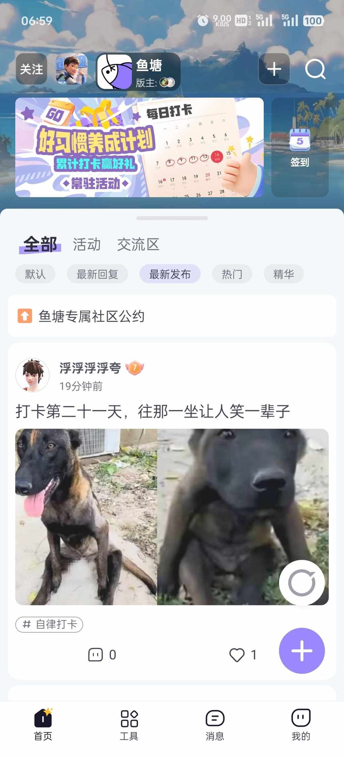The image size is (344, 758).
Task: Like the post via heart icon
Action: 237,655
